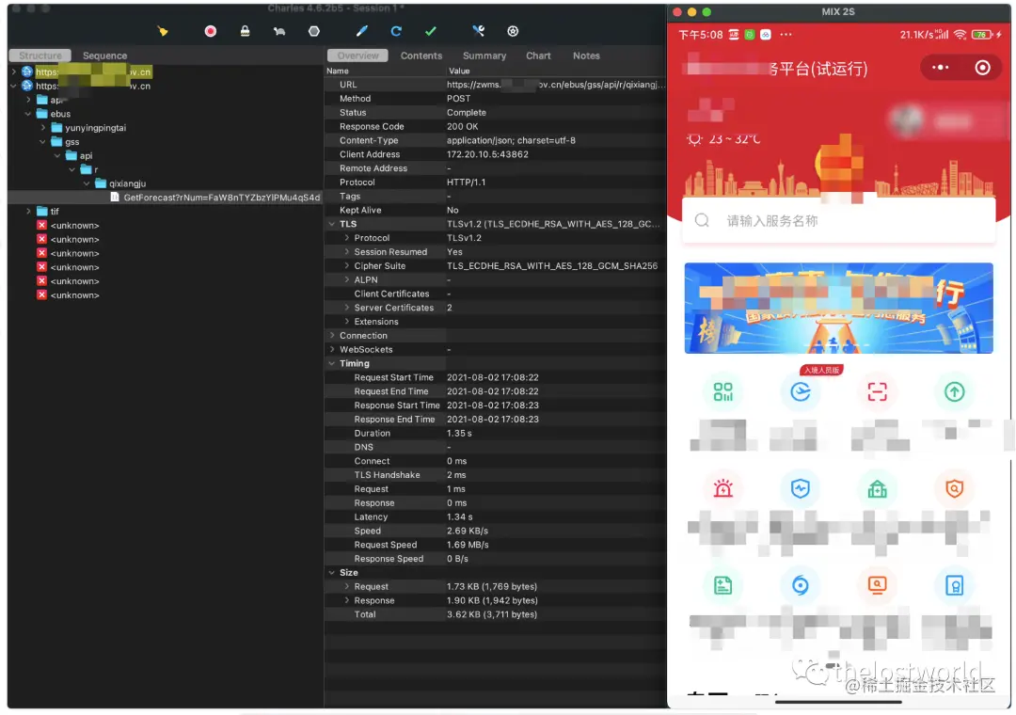
Task: Click the URL value row
Action: coord(555,85)
